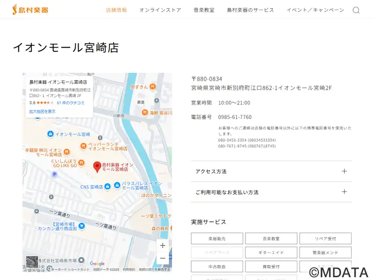Screen dimensions: 374x280
Task: Click the 音楽教室 service button
Action: click(x=271, y=238)
